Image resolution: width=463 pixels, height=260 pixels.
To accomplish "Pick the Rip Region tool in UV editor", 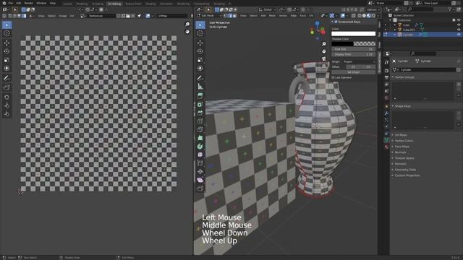I will [7, 88].
